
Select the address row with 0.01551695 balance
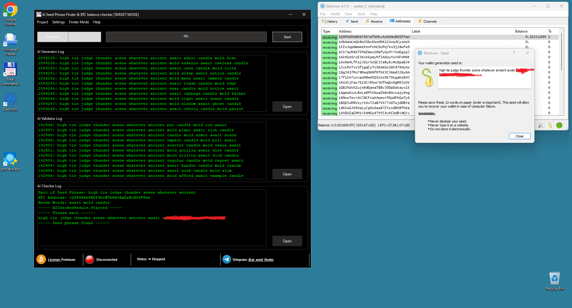(x=374, y=37)
